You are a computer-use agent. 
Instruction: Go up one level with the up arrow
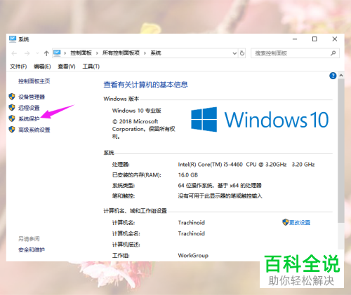pyautogui.click(x=46, y=53)
